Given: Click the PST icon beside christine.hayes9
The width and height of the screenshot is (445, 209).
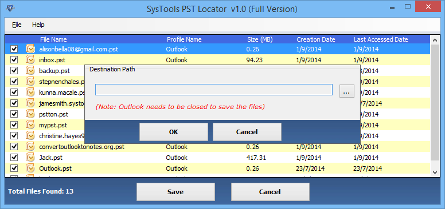Looking at the screenshot, I should point(30,136).
